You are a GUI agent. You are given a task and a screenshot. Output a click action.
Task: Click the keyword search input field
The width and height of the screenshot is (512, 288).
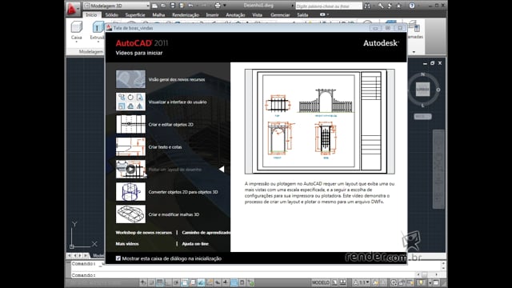click(329, 6)
